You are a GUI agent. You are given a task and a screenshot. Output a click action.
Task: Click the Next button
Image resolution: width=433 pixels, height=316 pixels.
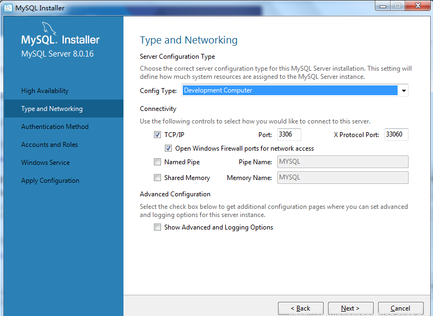click(x=350, y=308)
